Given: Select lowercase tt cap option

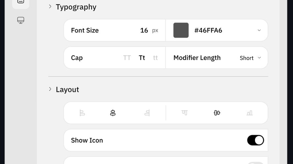Looking at the screenshot, I should tap(155, 58).
